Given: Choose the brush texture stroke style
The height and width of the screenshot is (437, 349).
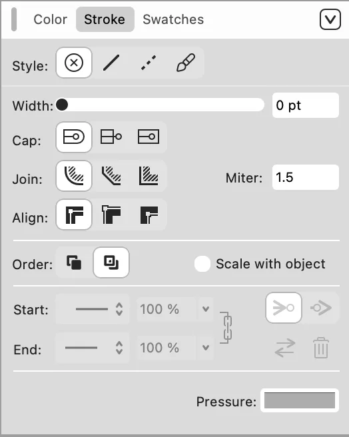Looking at the screenshot, I should coord(186,63).
